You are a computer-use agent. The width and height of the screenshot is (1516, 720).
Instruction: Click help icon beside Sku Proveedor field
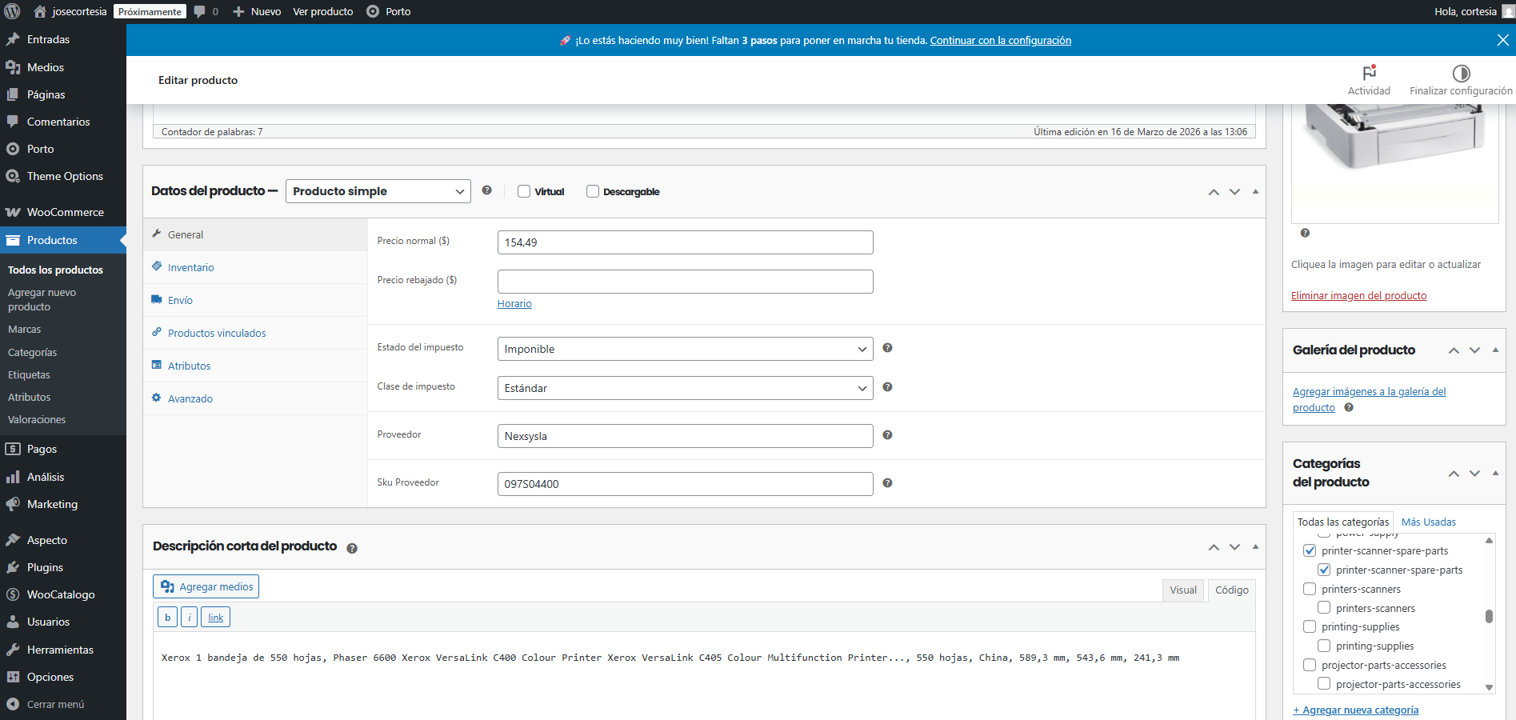(x=887, y=483)
